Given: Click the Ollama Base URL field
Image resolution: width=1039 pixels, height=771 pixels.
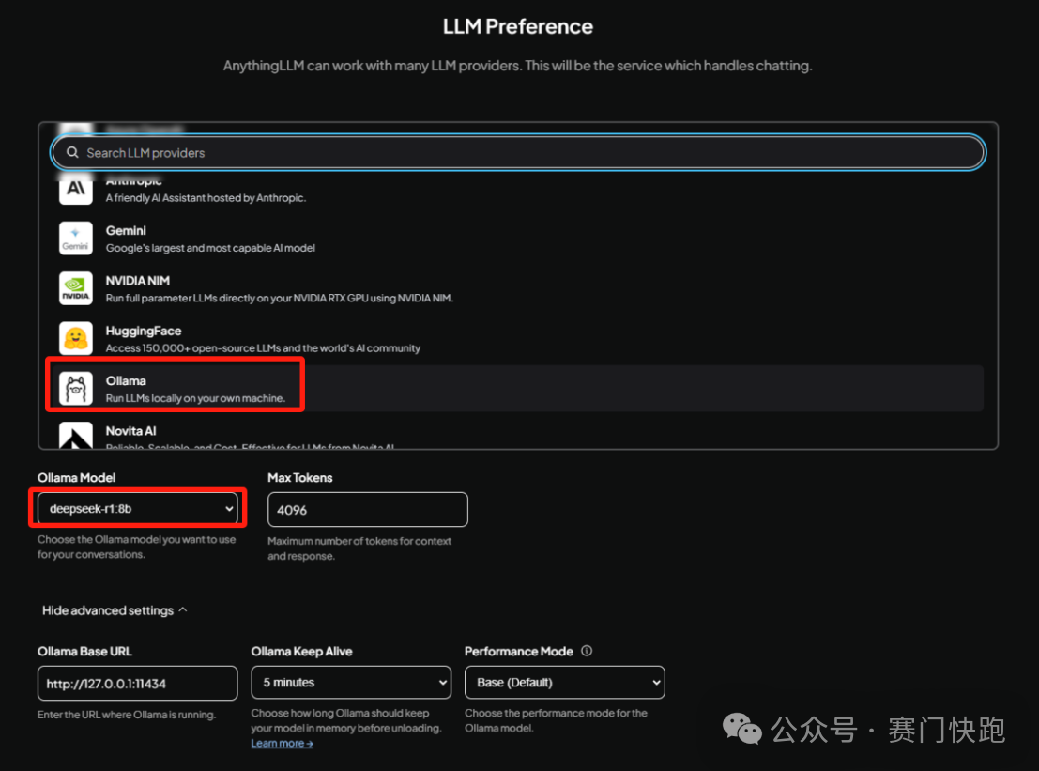Looking at the screenshot, I should click(138, 684).
